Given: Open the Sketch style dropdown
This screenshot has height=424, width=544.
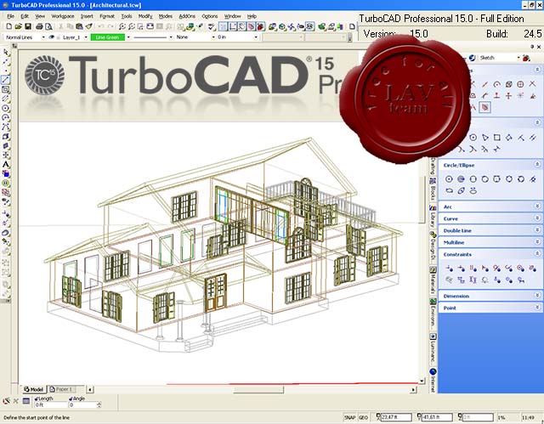Looking at the screenshot, I should pyautogui.click(x=518, y=58).
